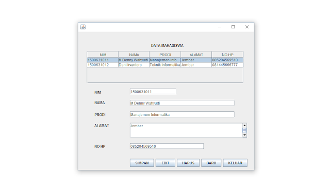330x190 pixels.
Task: Click the NO HP column header
Action: tap(227, 55)
